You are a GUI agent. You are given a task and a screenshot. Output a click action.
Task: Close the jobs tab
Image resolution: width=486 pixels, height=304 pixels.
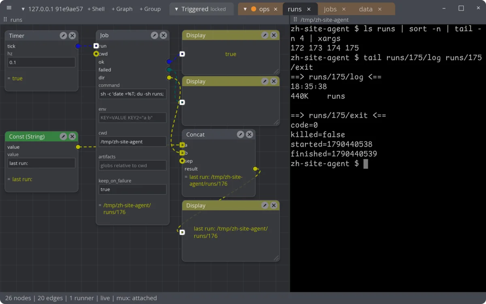click(344, 9)
